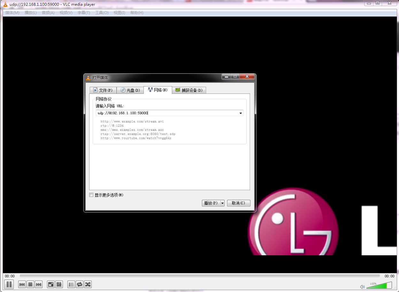Adjust the volume slider at 100%
This screenshot has width=399, height=292.
pos(379,285)
